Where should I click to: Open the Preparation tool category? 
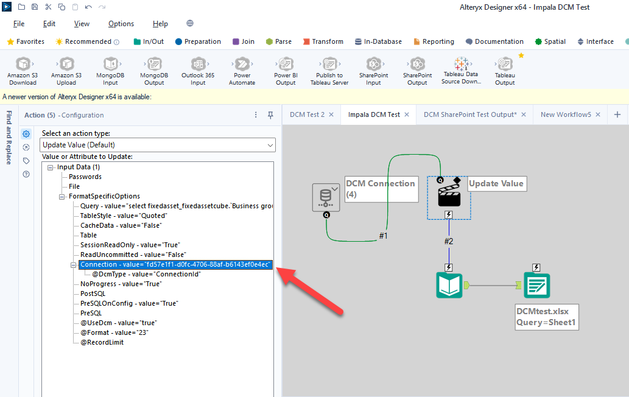click(x=198, y=41)
